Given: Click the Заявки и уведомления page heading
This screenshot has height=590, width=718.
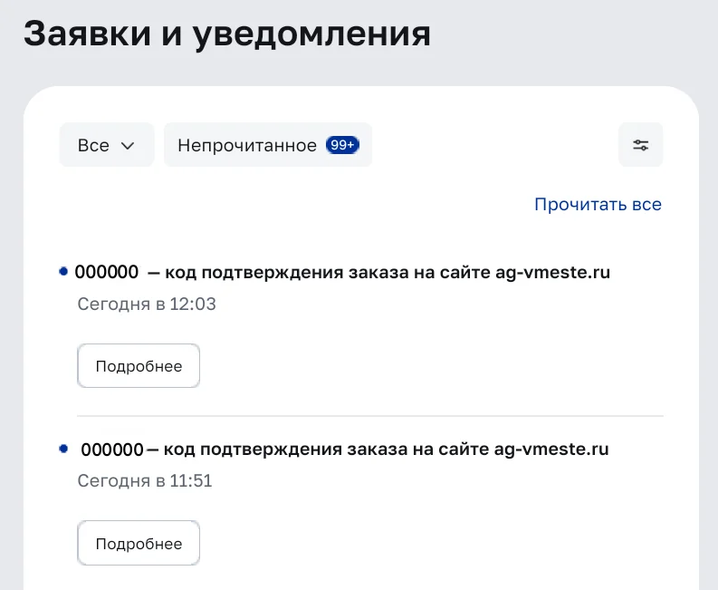Looking at the screenshot, I should (x=227, y=34).
